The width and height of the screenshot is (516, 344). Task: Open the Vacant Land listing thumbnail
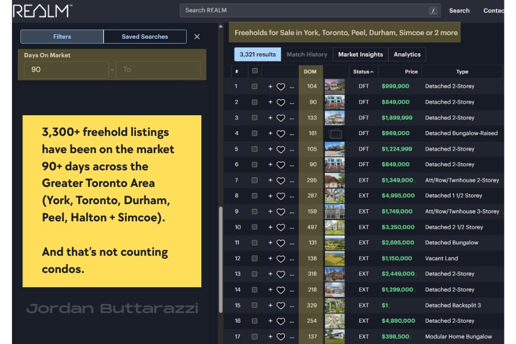(335, 259)
